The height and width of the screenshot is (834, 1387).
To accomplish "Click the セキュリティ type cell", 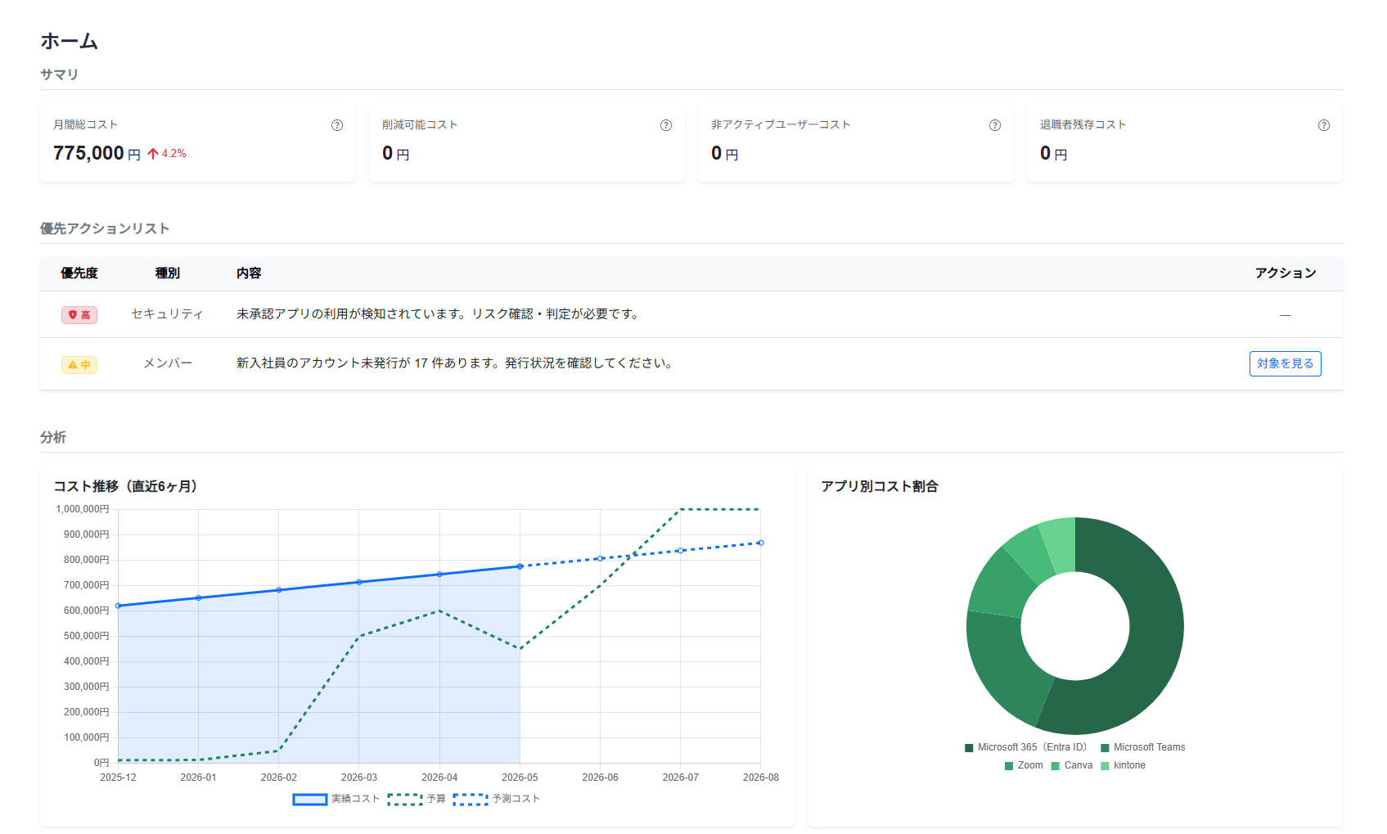I will 168,314.
